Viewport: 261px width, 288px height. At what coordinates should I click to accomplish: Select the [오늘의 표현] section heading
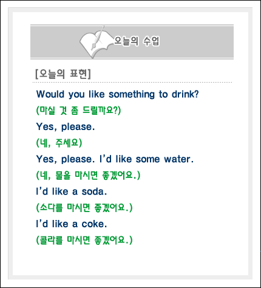click(x=63, y=74)
